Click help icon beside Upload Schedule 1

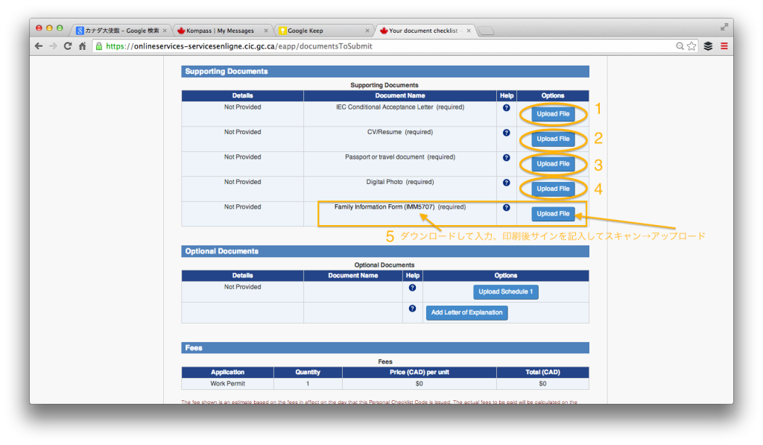tap(412, 288)
